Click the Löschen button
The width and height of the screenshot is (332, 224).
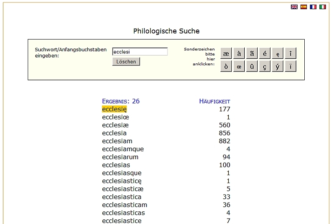[x=126, y=62]
